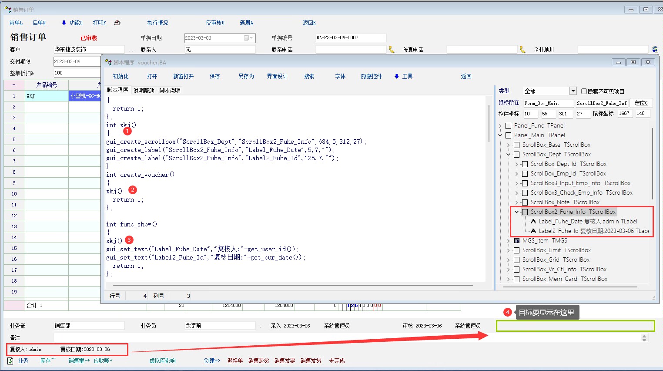Check the ScrollBox2_Fuhe_Info tree checkbox
Viewport: 663px width, 371px height.
(525, 212)
